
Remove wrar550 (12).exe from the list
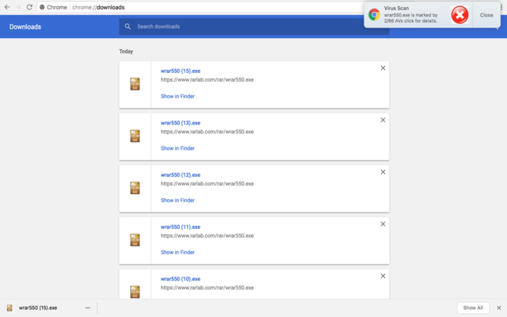pyautogui.click(x=383, y=172)
